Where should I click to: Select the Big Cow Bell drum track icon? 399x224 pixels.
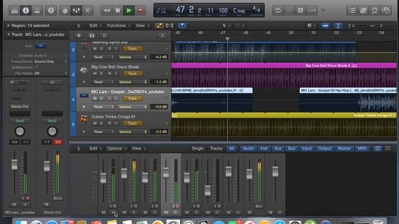[84, 70]
